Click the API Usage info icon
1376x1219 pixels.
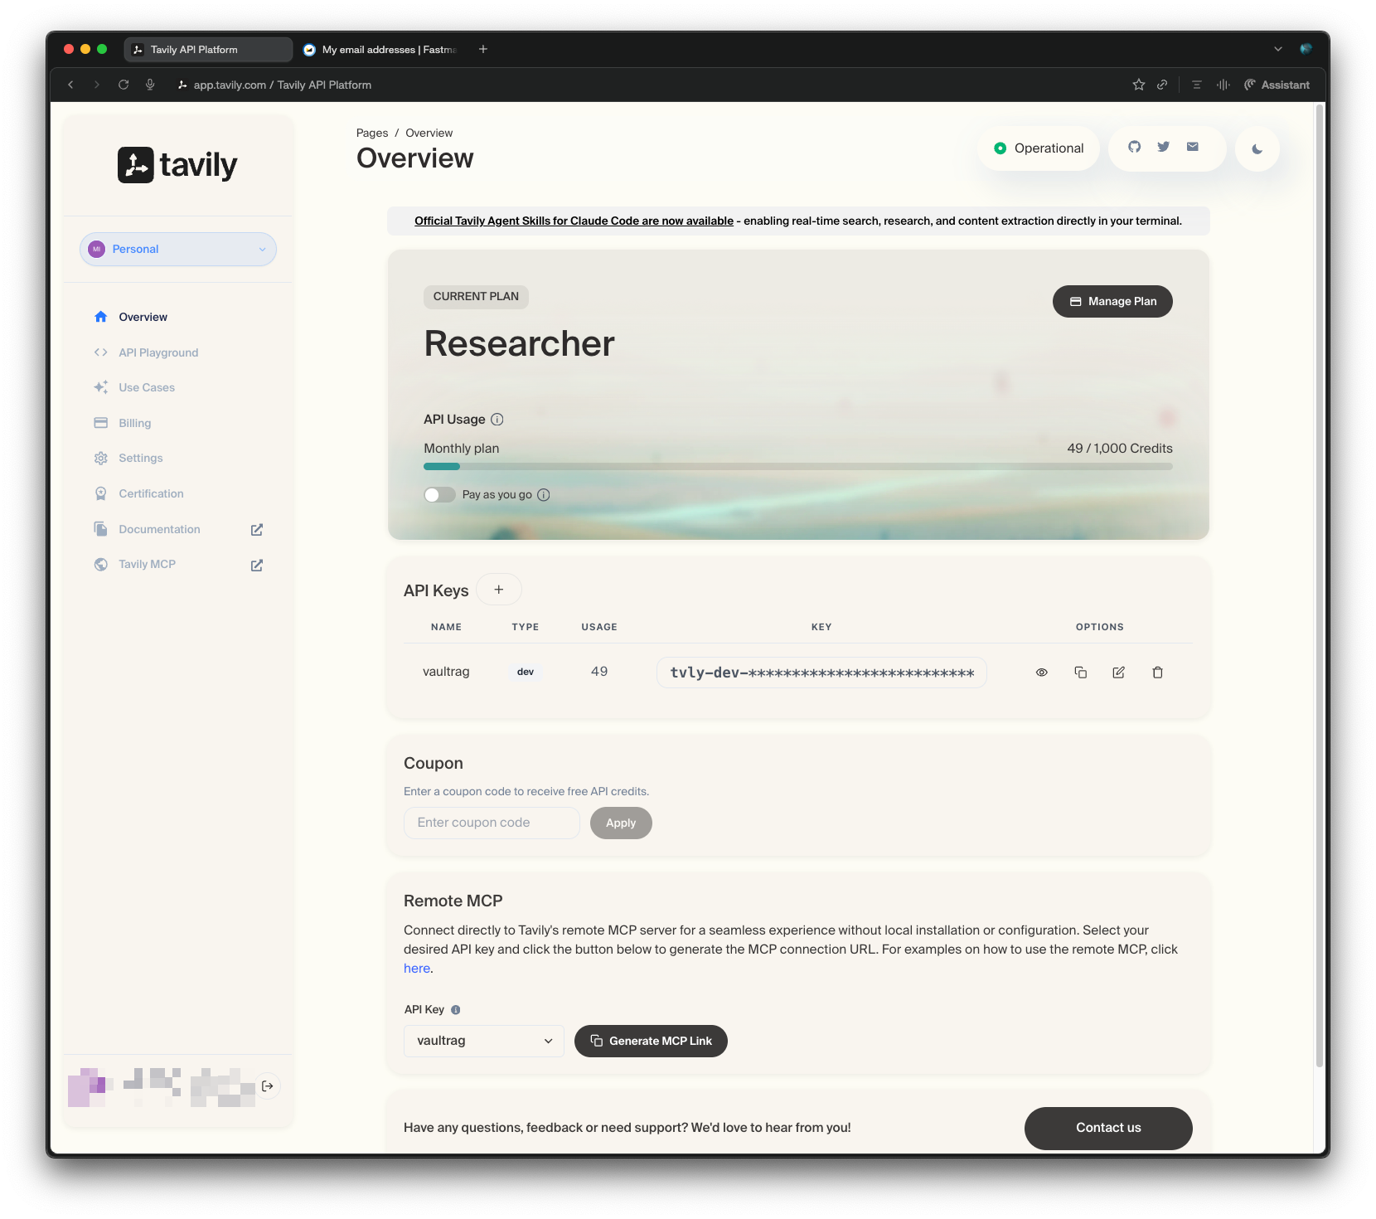(x=497, y=420)
